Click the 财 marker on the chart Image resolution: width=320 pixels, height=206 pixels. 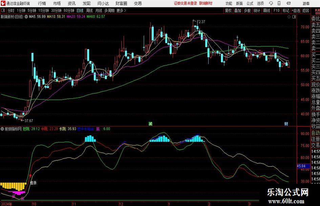(x=286, y=123)
